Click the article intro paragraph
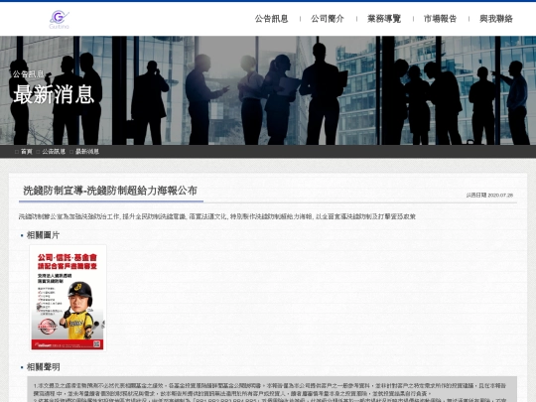 [x=217, y=216]
